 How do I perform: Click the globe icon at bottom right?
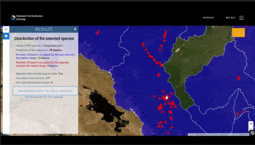(252, 133)
